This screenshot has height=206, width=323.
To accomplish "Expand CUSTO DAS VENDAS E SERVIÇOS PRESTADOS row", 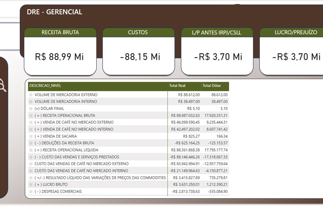I will 31,157.
